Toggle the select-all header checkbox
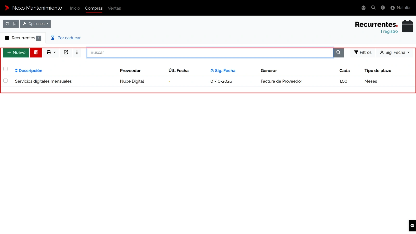Image resolution: width=416 pixels, height=234 pixels. tap(5, 69)
